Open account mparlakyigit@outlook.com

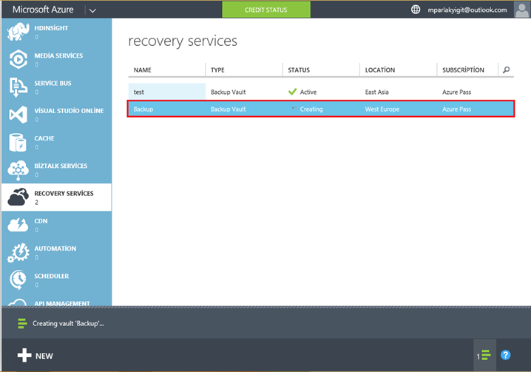[x=467, y=10]
